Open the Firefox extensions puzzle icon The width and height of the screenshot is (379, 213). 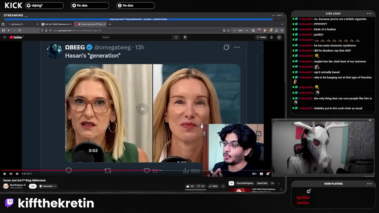point(276,30)
